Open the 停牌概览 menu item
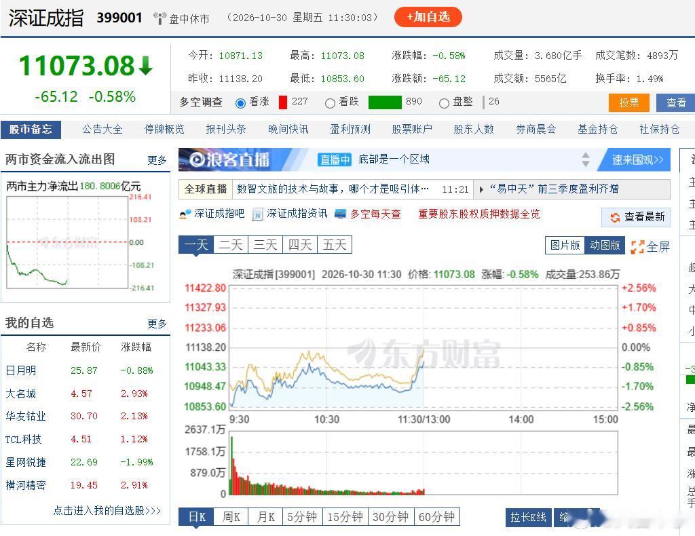695x536 pixels. 164,130
